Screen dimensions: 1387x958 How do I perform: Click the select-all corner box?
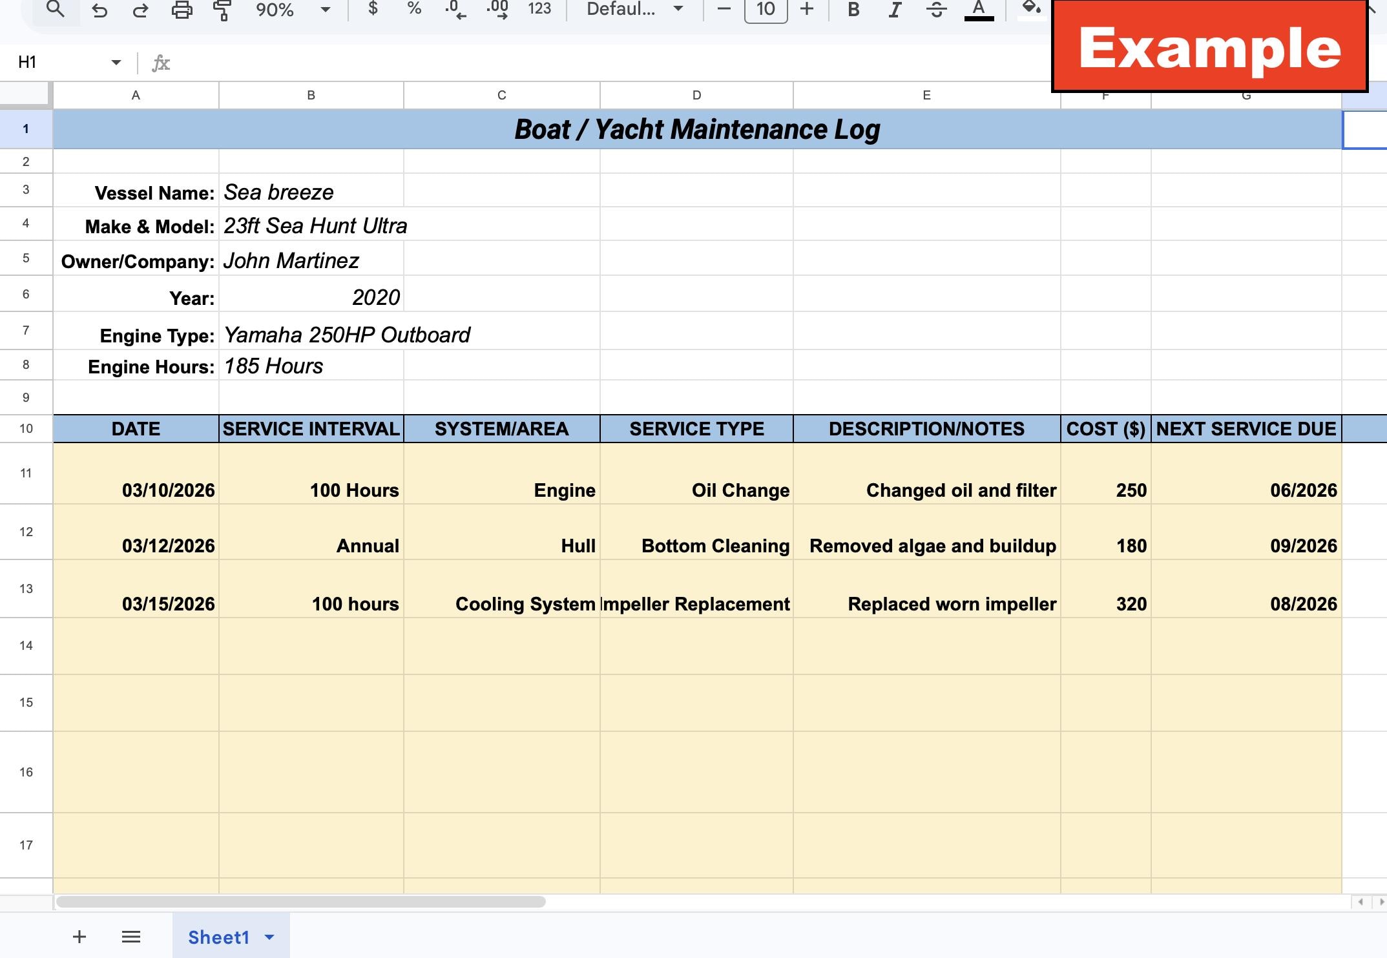25,94
